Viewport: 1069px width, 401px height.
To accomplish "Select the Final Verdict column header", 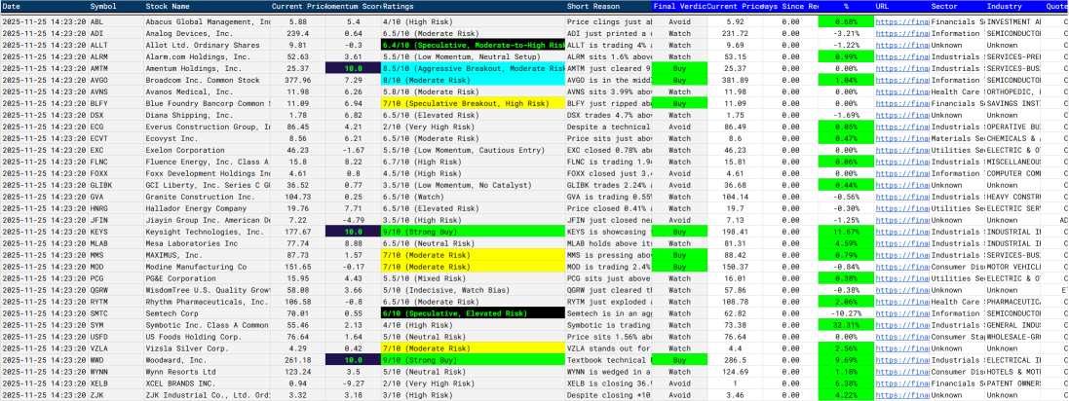I will 679,6.
